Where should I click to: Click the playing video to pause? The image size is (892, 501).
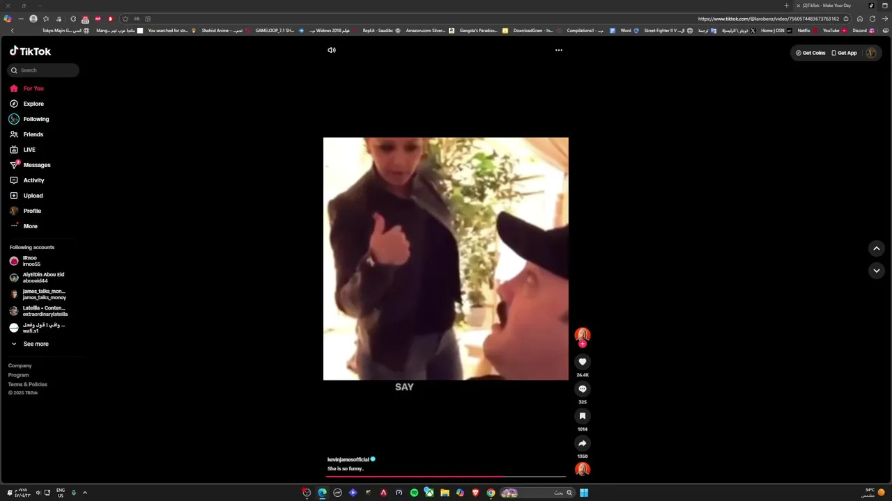click(446, 259)
